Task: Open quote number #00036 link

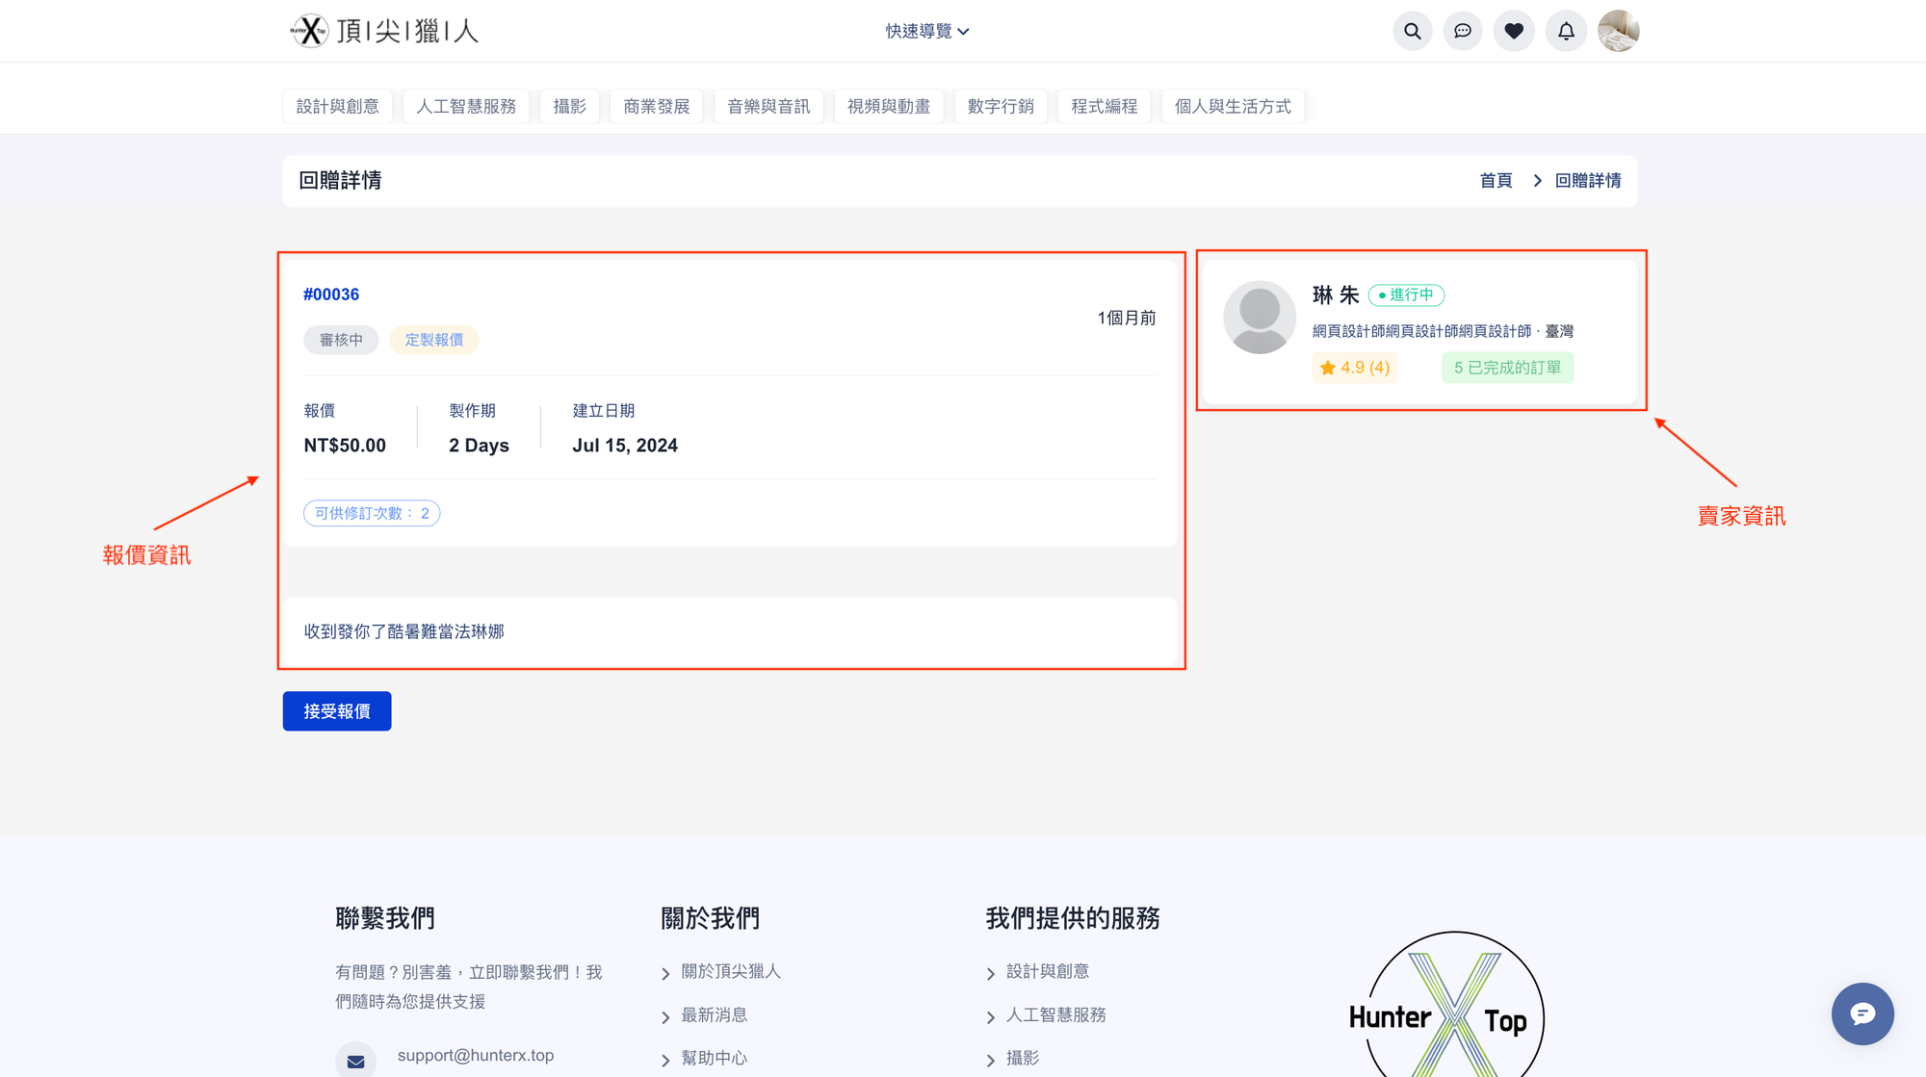Action: [x=331, y=295]
